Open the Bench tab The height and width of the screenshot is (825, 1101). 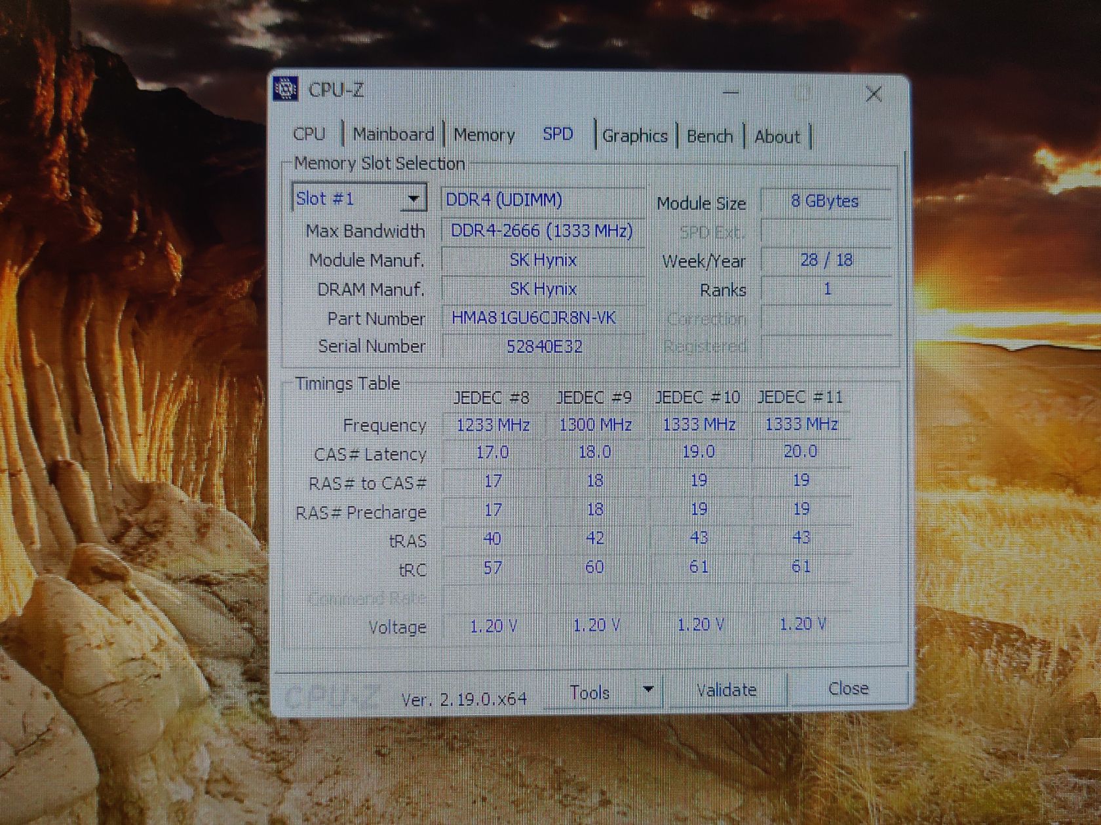click(710, 137)
